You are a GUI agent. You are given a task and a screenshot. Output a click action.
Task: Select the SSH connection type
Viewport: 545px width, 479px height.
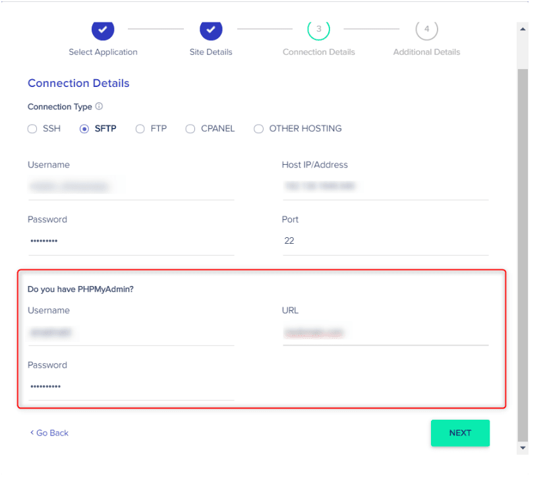(x=32, y=129)
